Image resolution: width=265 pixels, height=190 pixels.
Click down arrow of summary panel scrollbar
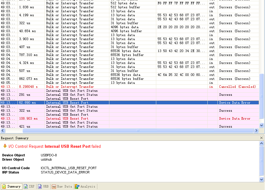point(261,179)
